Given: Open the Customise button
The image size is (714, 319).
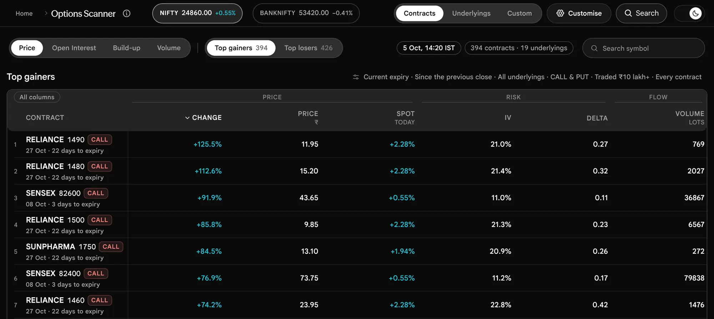Looking at the screenshot, I should [579, 13].
